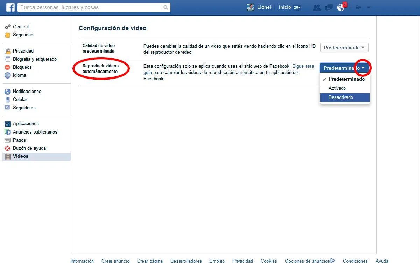The width and height of the screenshot is (420, 263).
Task: Open the Desarrolladores footer link
Action: 186,261
